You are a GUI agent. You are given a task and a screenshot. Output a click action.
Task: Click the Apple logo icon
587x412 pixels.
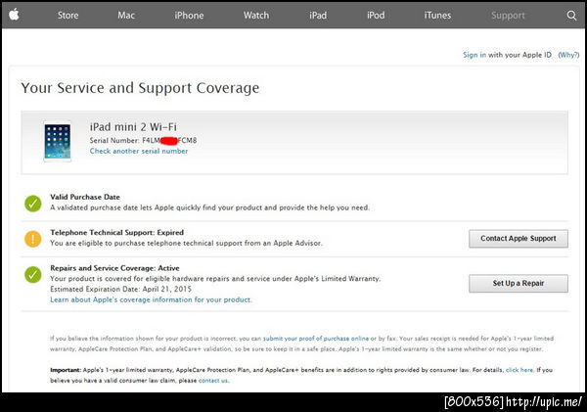pos(14,15)
